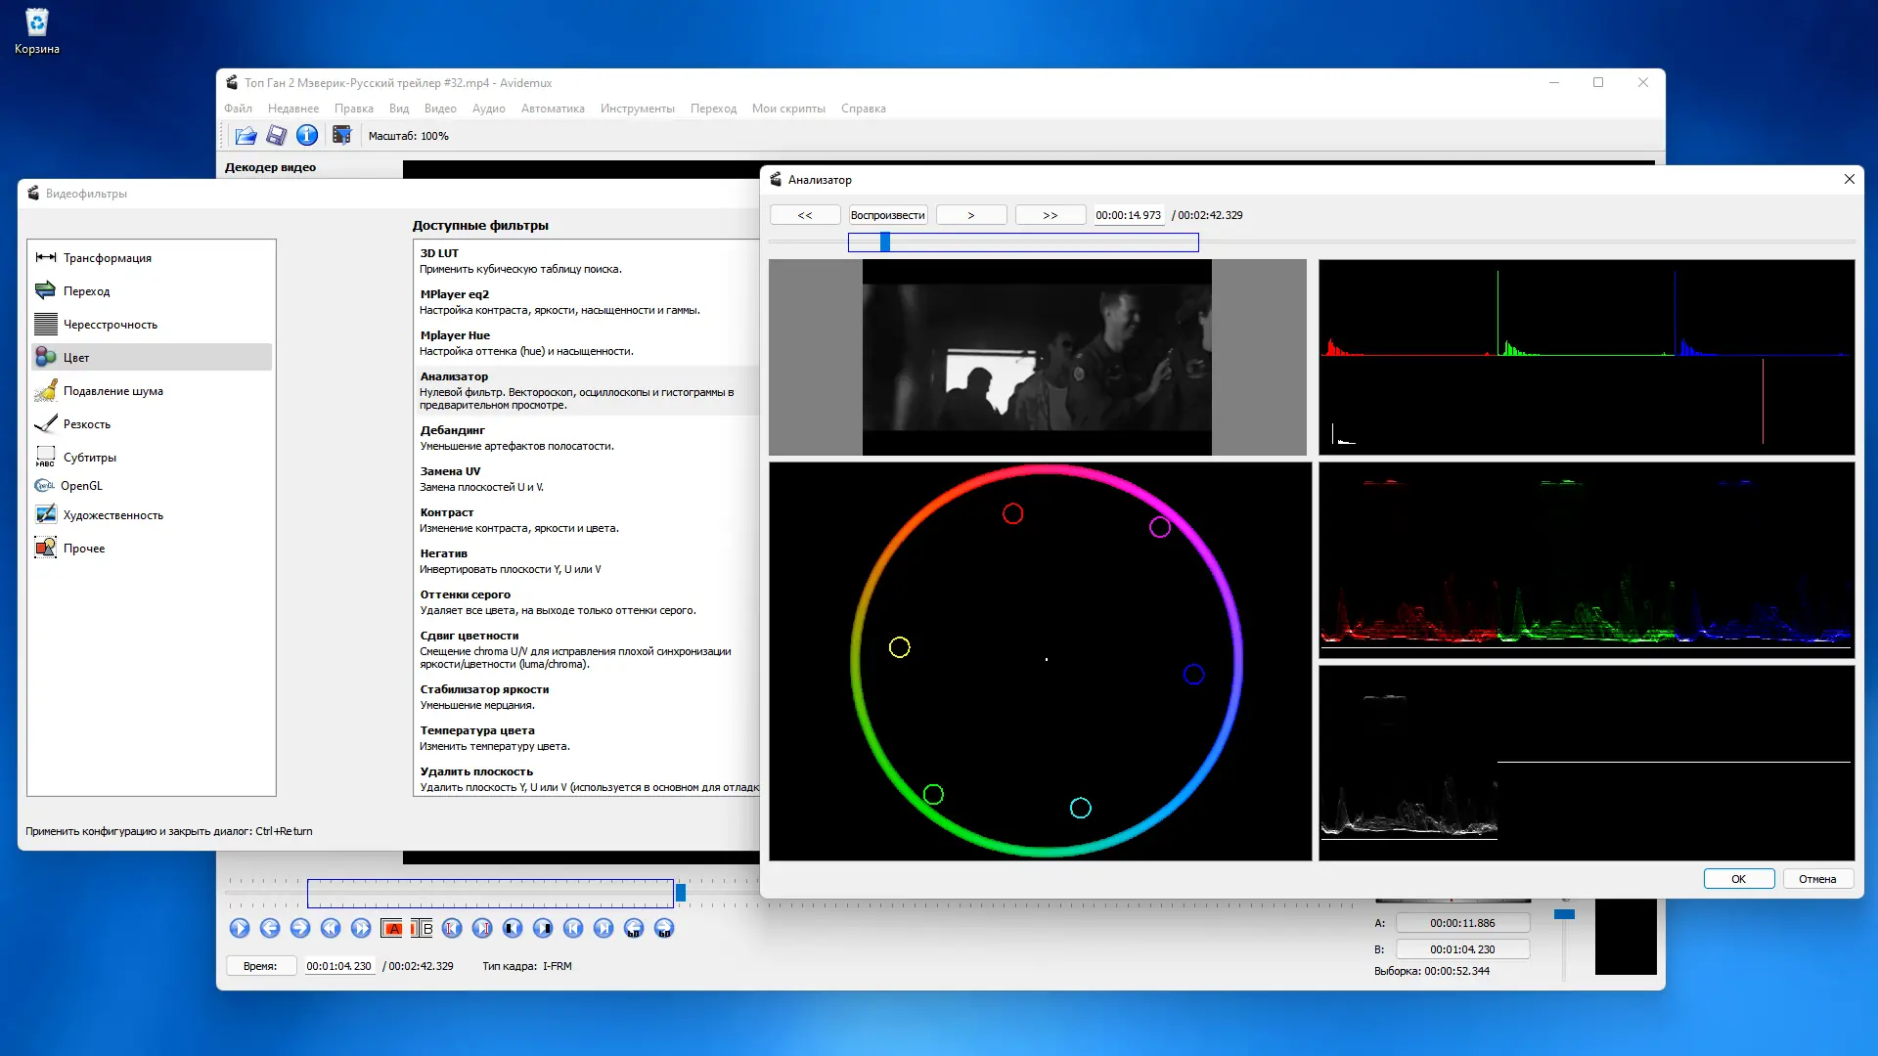This screenshot has width=1878, height=1056.
Task: Set marker B in playback bar
Action: pyautogui.click(x=422, y=929)
